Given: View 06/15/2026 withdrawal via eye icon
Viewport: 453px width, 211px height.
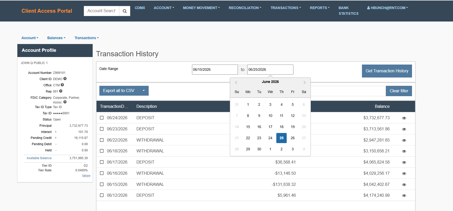Looking at the screenshot, I should point(404,185).
